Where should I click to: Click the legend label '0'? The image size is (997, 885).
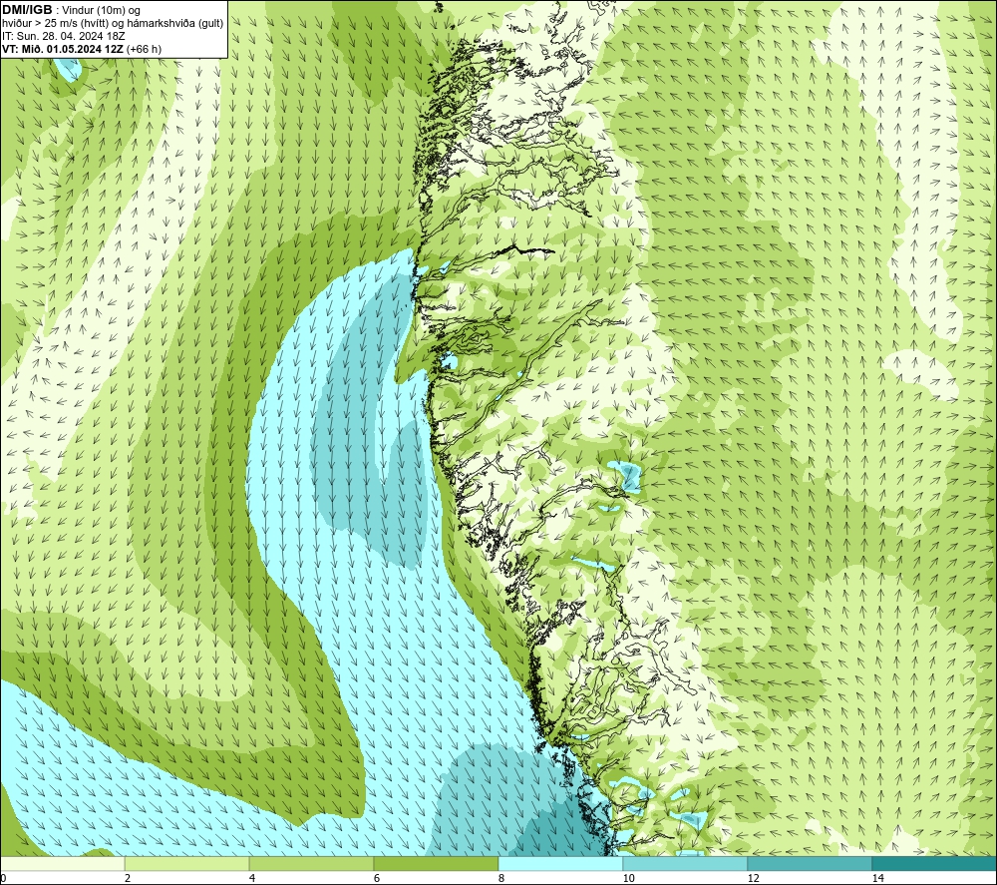[x=4, y=878]
